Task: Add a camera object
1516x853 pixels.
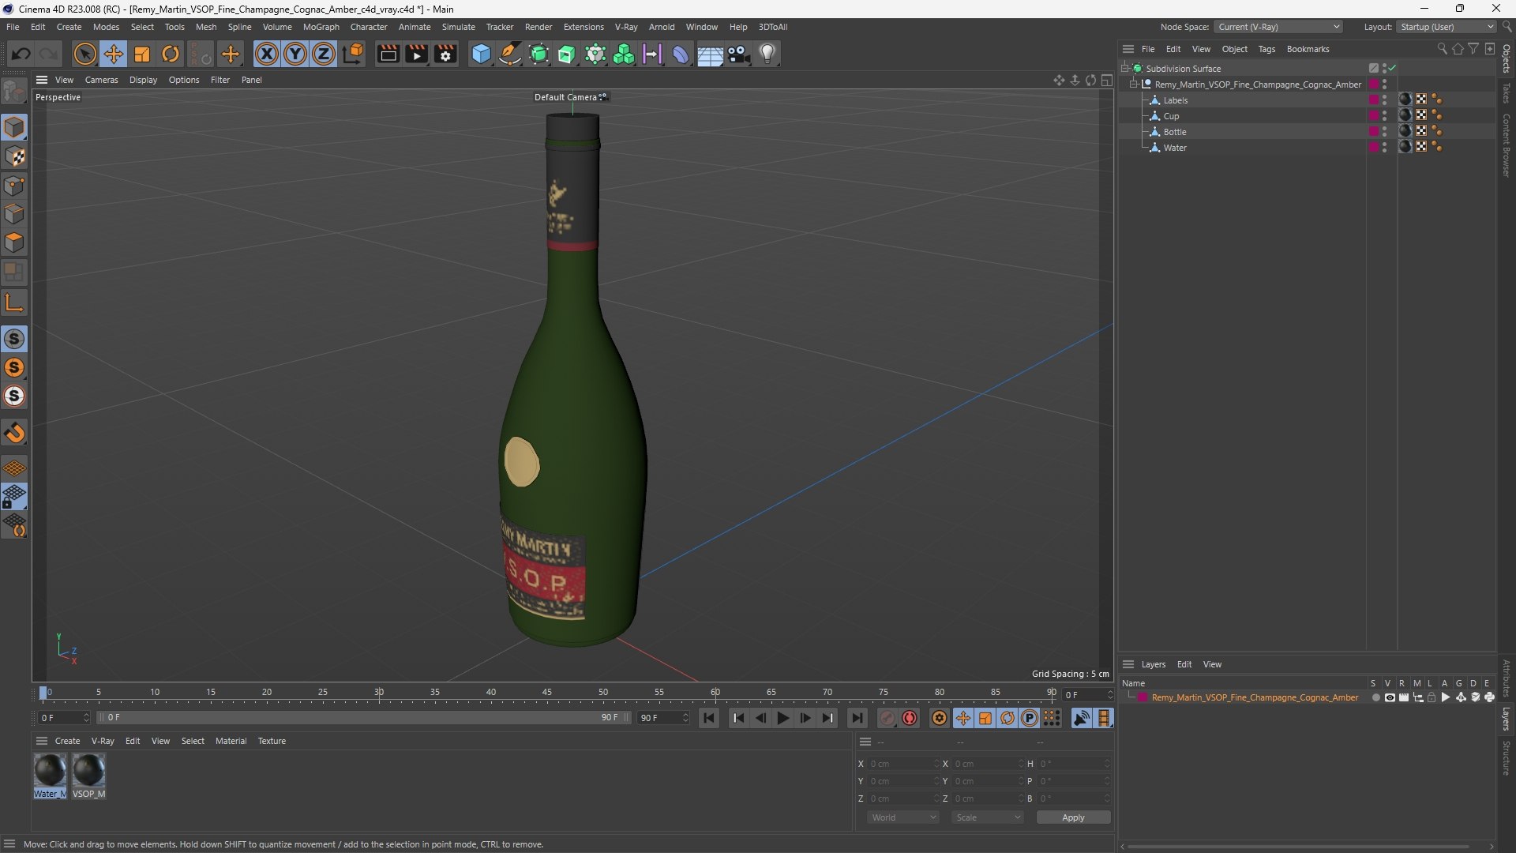Action: pos(739,54)
